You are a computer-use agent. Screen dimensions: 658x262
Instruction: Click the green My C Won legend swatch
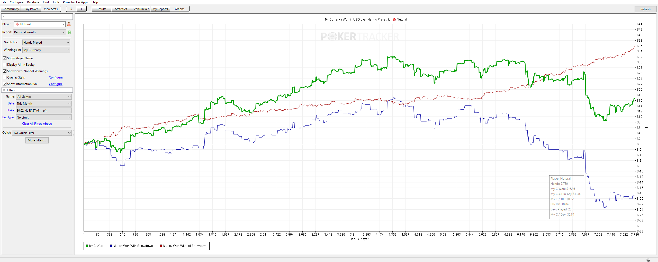[87, 246]
